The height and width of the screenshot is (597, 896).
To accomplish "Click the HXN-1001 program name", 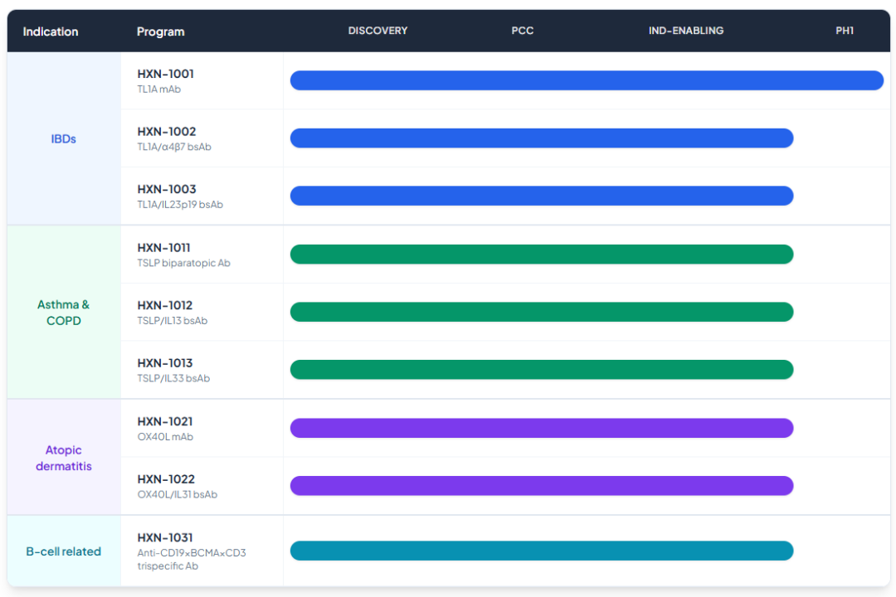I will tap(165, 75).
